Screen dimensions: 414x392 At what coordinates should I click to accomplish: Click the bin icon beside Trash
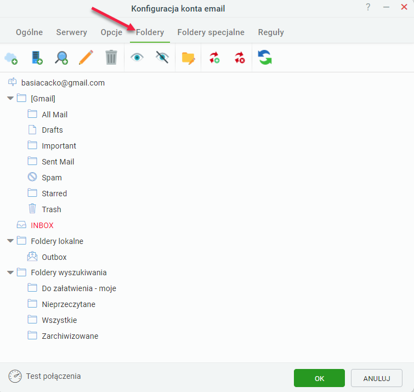[32, 208]
